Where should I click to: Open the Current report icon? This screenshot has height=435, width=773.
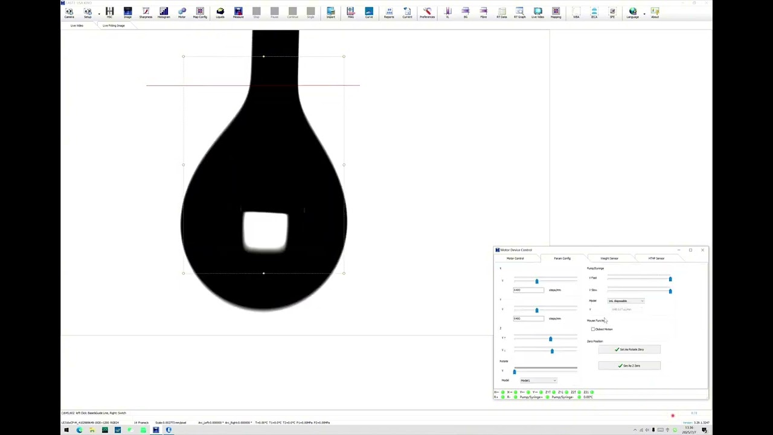407,12
